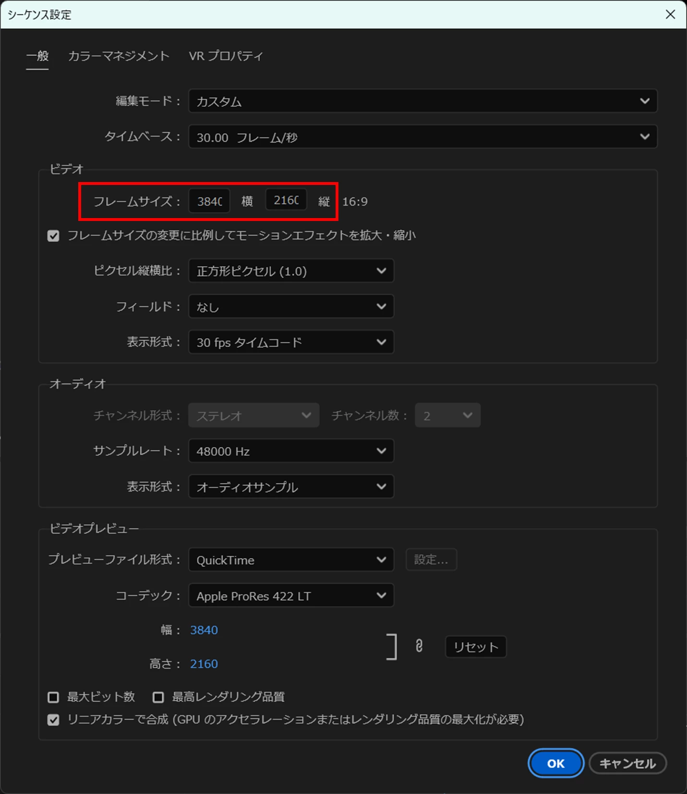687x794 pixels.
Task: Open the サンプルレート dropdown showing 48000 Hz
Action: pyautogui.click(x=291, y=451)
